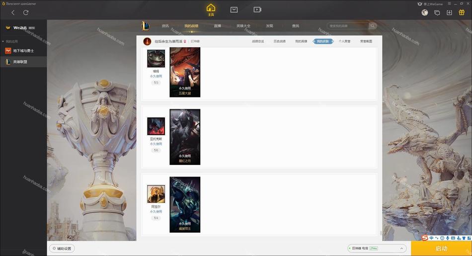
Task: Open the 我的英雄 sub-tab
Action: (x=301, y=41)
